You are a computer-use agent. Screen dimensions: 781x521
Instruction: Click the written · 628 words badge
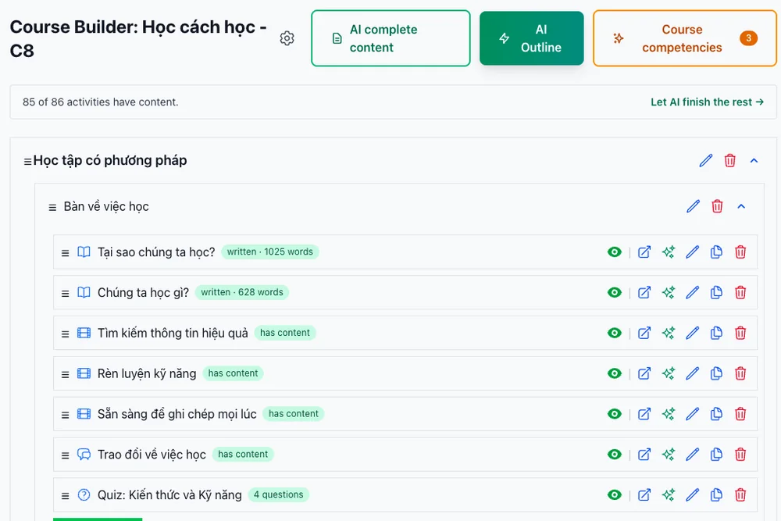tap(242, 292)
